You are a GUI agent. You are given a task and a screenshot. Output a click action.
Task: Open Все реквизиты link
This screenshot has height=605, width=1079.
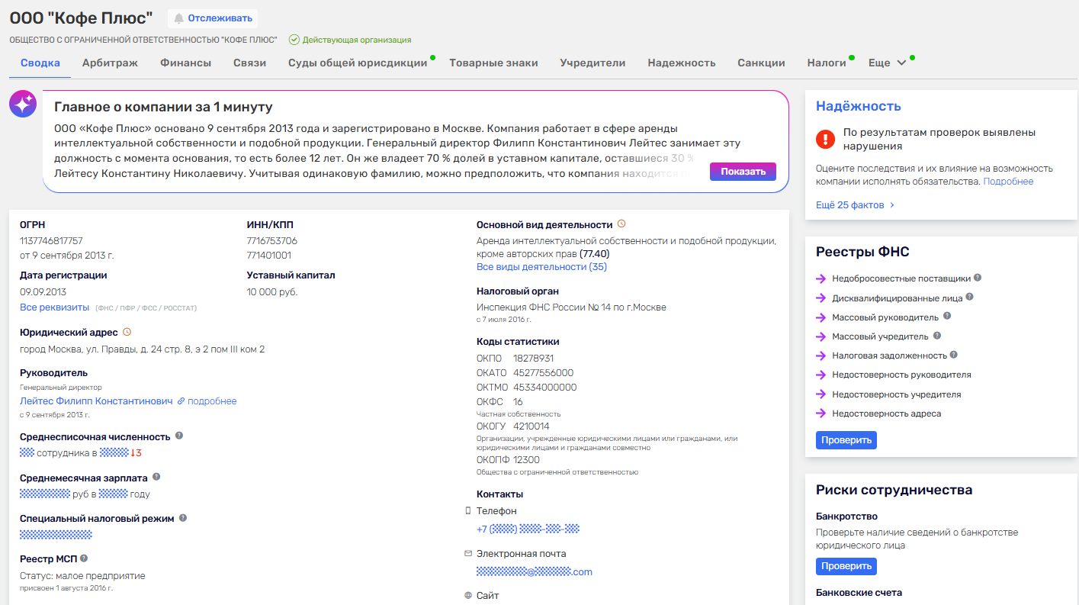pyautogui.click(x=54, y=307)
